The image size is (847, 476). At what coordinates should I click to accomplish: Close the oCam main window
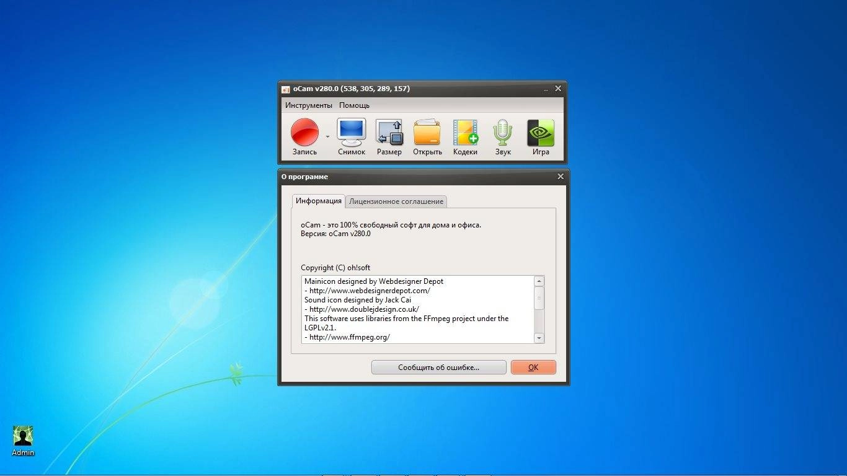pyautogui.click(x=558, y=89)
